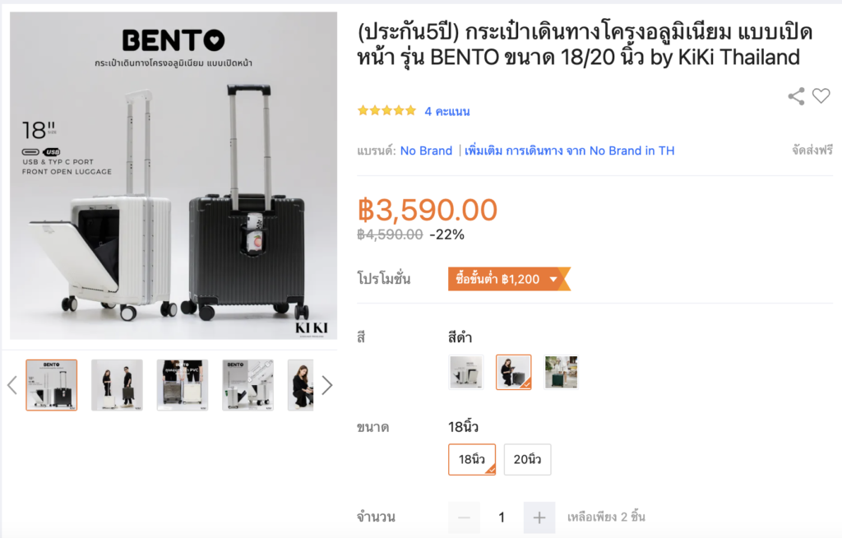Click the five-star rating icons
Viewport: 842px width, 538px height.
click(x=386, y=111)
